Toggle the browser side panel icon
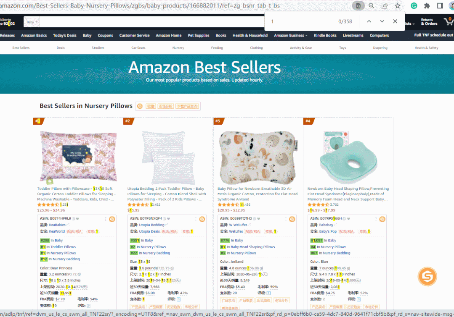This screenshot has height=317, width=454. coord(440,6)
